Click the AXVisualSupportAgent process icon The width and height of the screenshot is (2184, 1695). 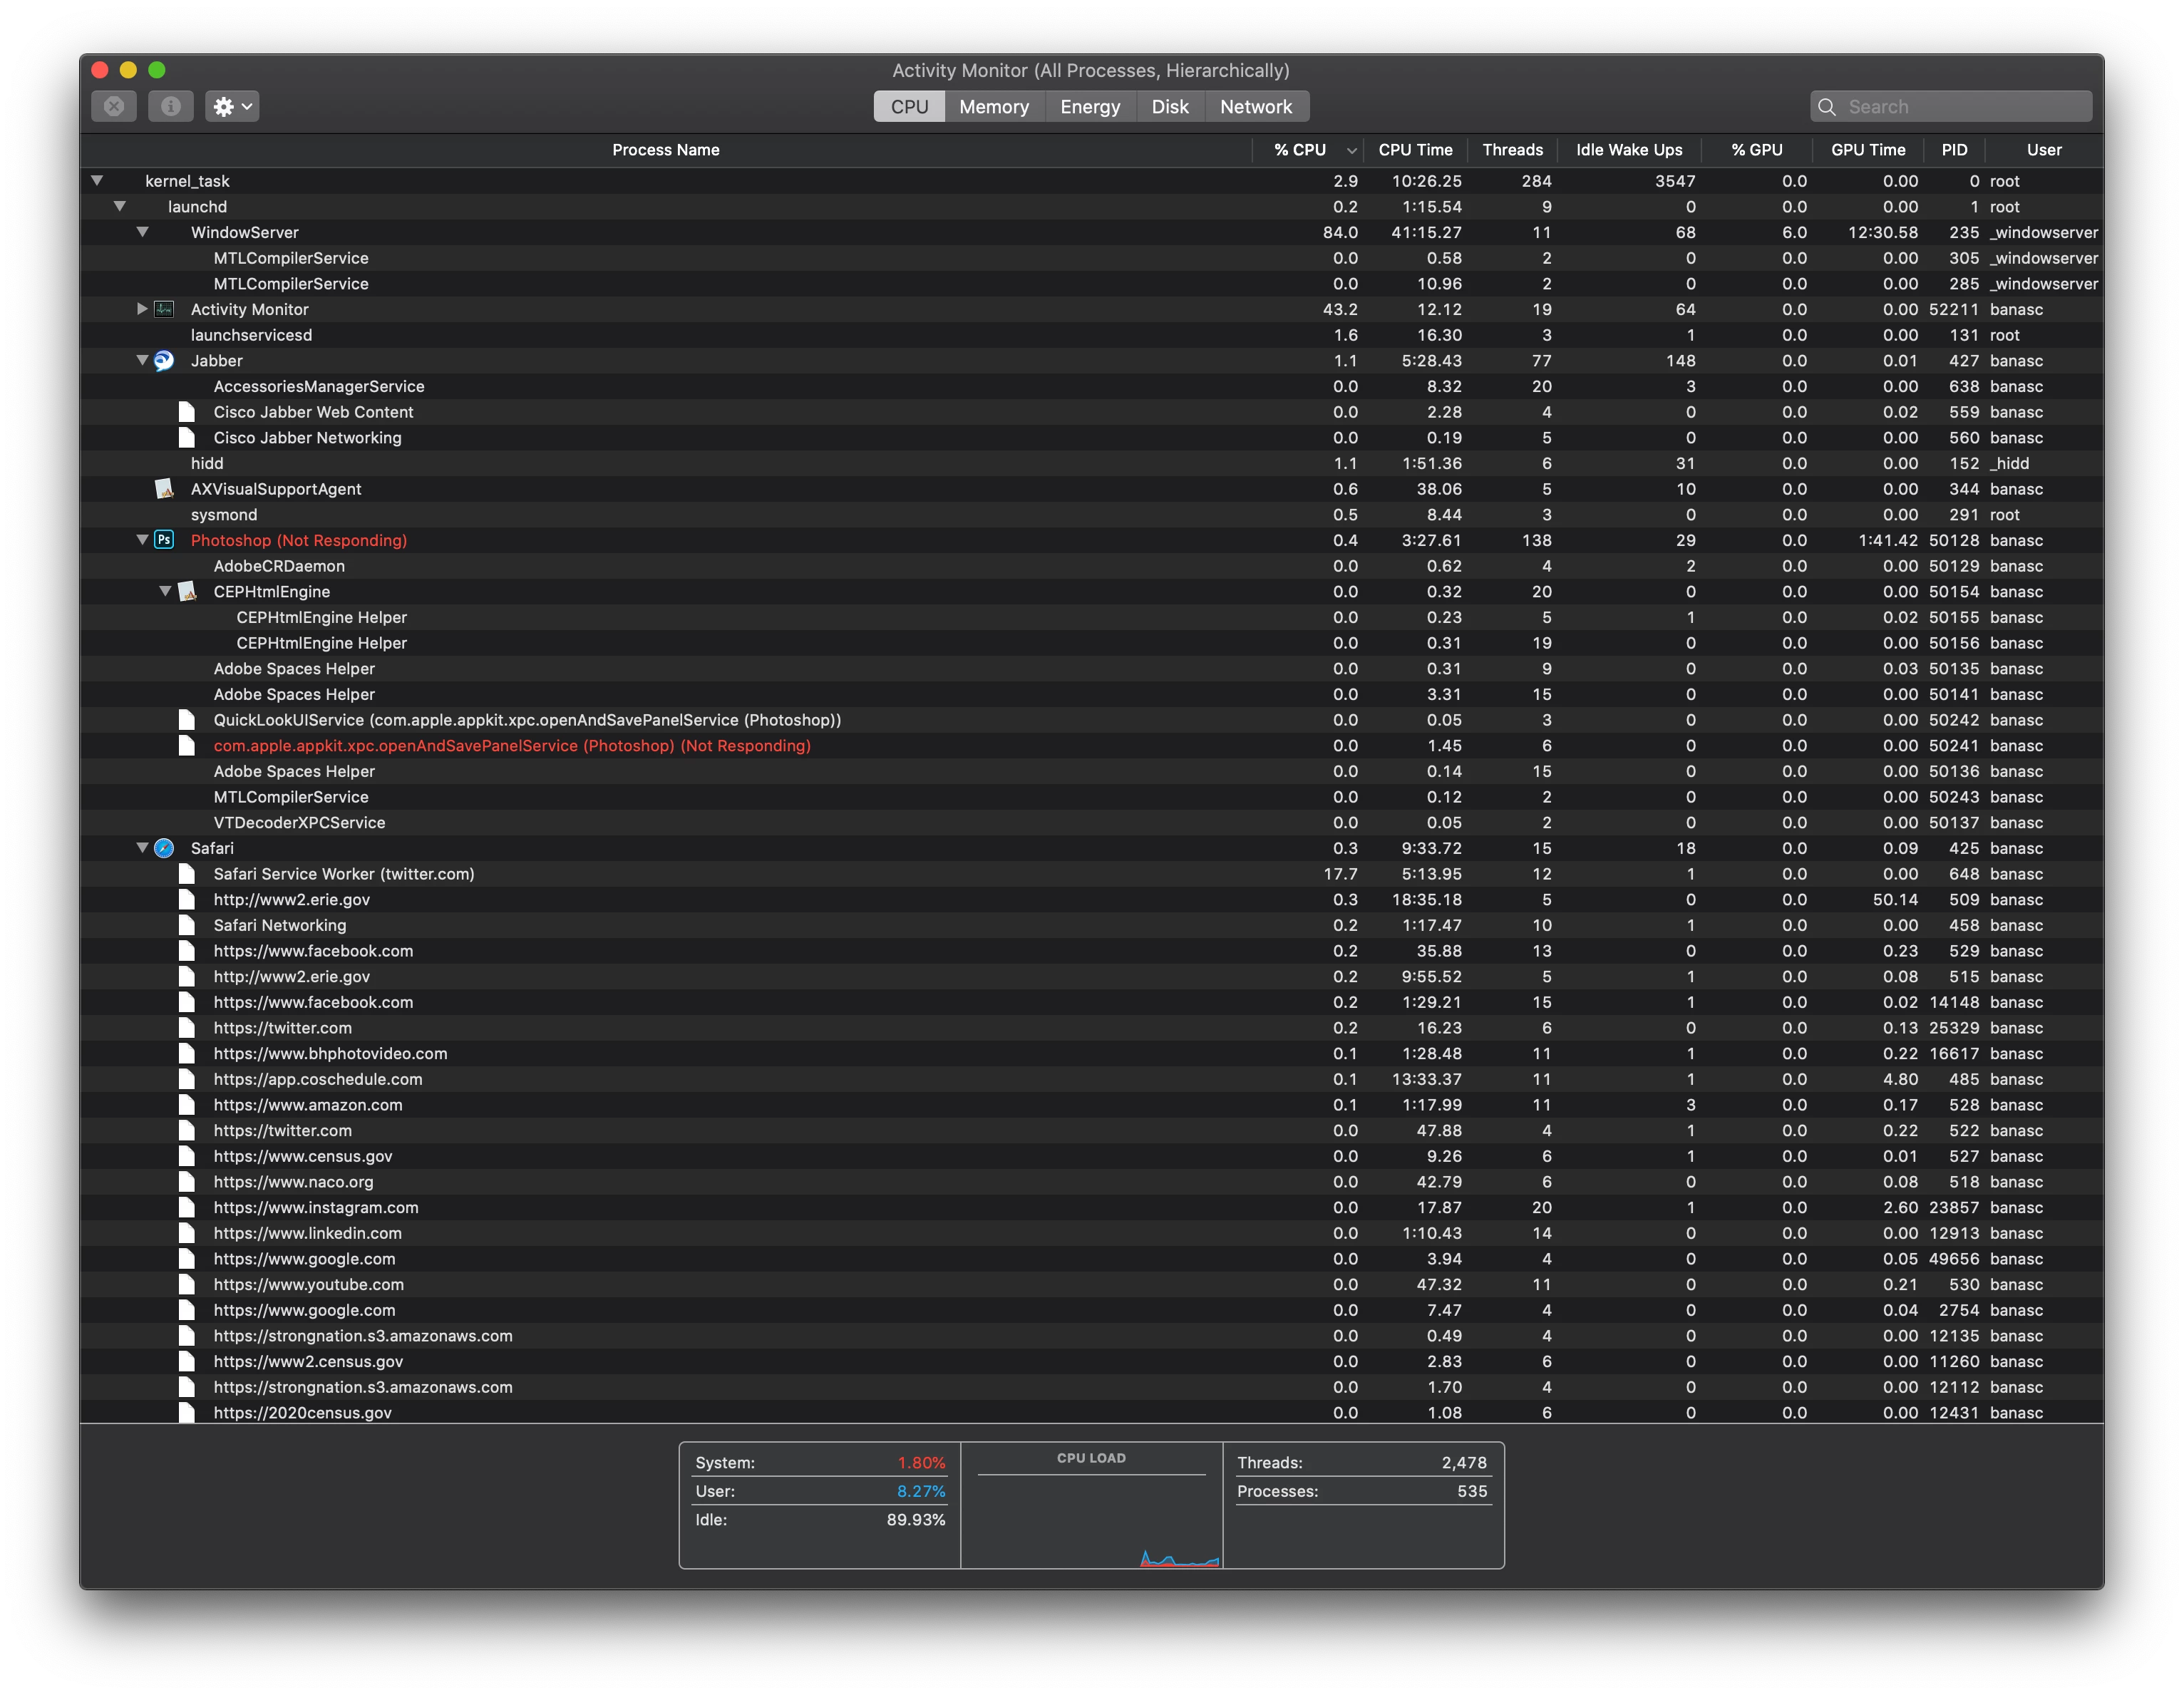(x=165, y=489)
